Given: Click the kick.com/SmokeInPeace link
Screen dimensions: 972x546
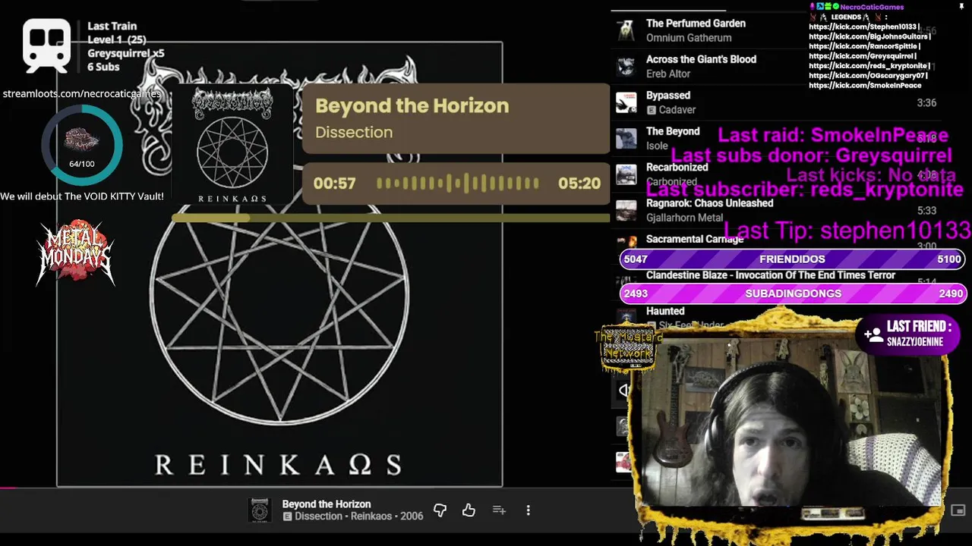Looking at the screenshot, I should (865, 86).
